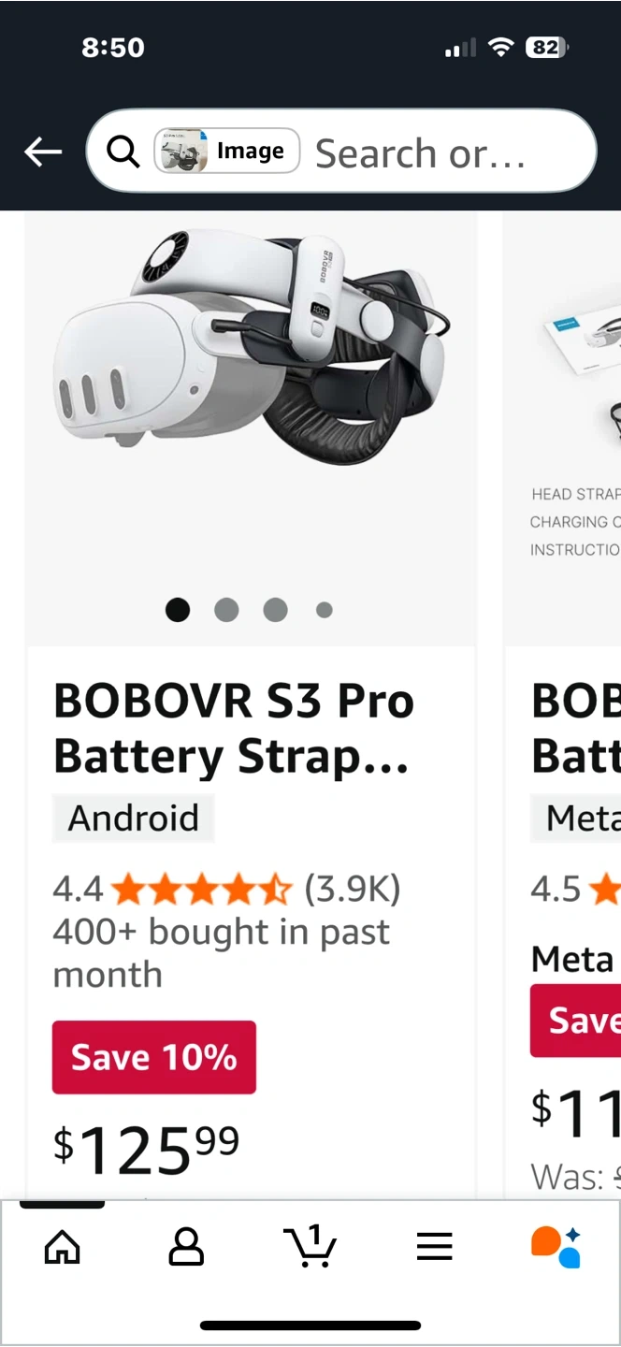Tap the BOBOVR headset product image
Viewport: 621px width, 1347px height.
pos(251,355)
